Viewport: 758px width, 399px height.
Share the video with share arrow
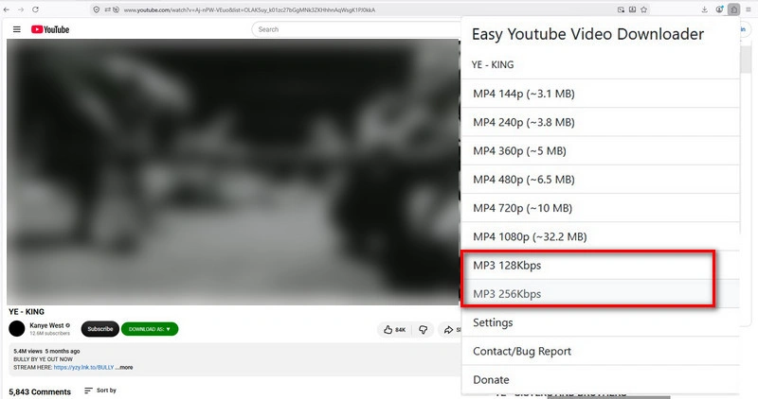pos(451,330)
